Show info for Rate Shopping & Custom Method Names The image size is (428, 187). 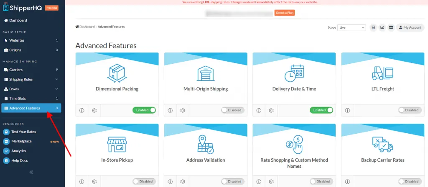click(x=259, y=182)
